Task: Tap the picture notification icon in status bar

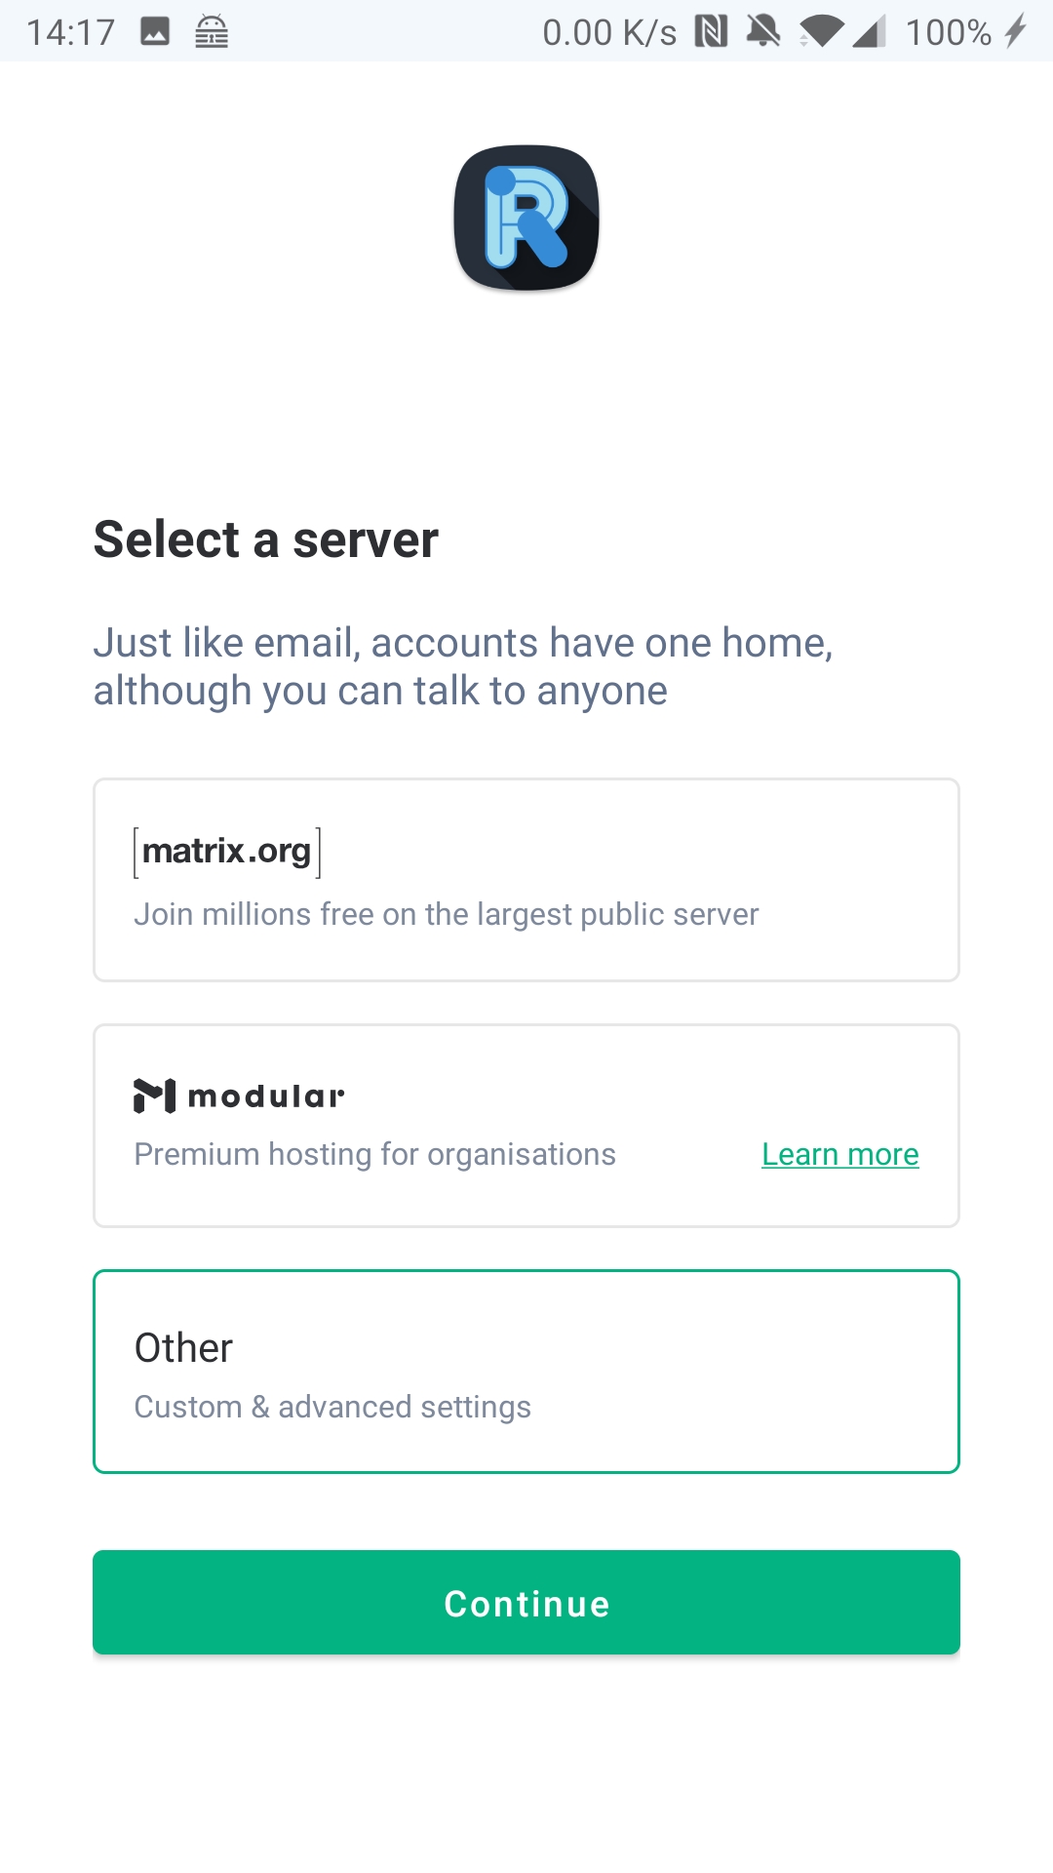Action: [155, 32]
